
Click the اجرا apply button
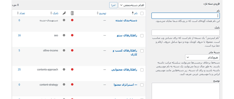coord(113,5)
